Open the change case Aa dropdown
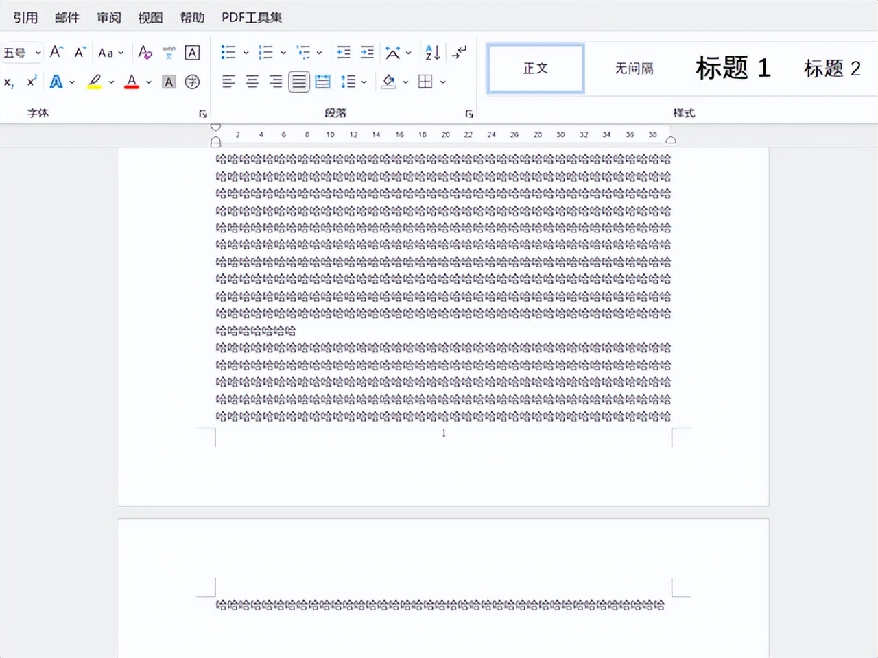Image resolution: width=878 pixels, height=658 pixels. coord(110,53)
